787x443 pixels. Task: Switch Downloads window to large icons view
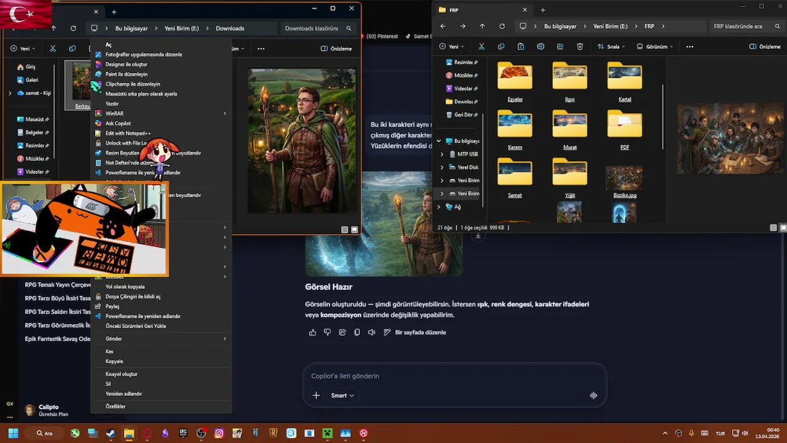coord(354,229)
